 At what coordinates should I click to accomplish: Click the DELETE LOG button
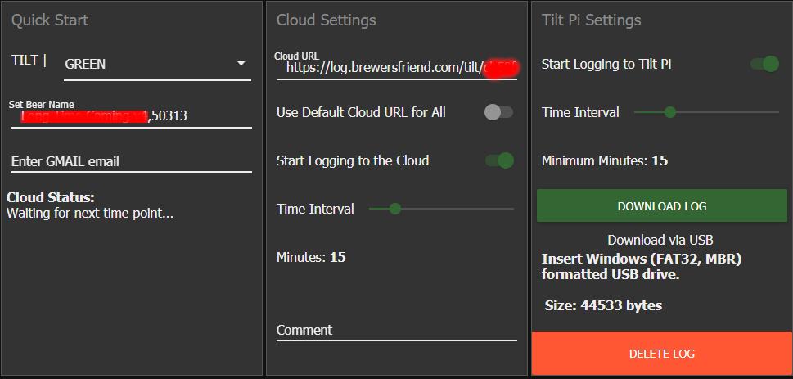[x=661, y=354]
